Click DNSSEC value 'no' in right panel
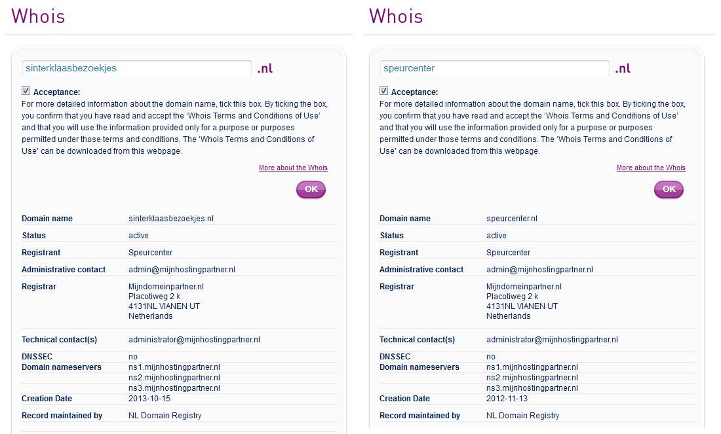This screenshot has height=434, width=721. click(x=491, y=357)
